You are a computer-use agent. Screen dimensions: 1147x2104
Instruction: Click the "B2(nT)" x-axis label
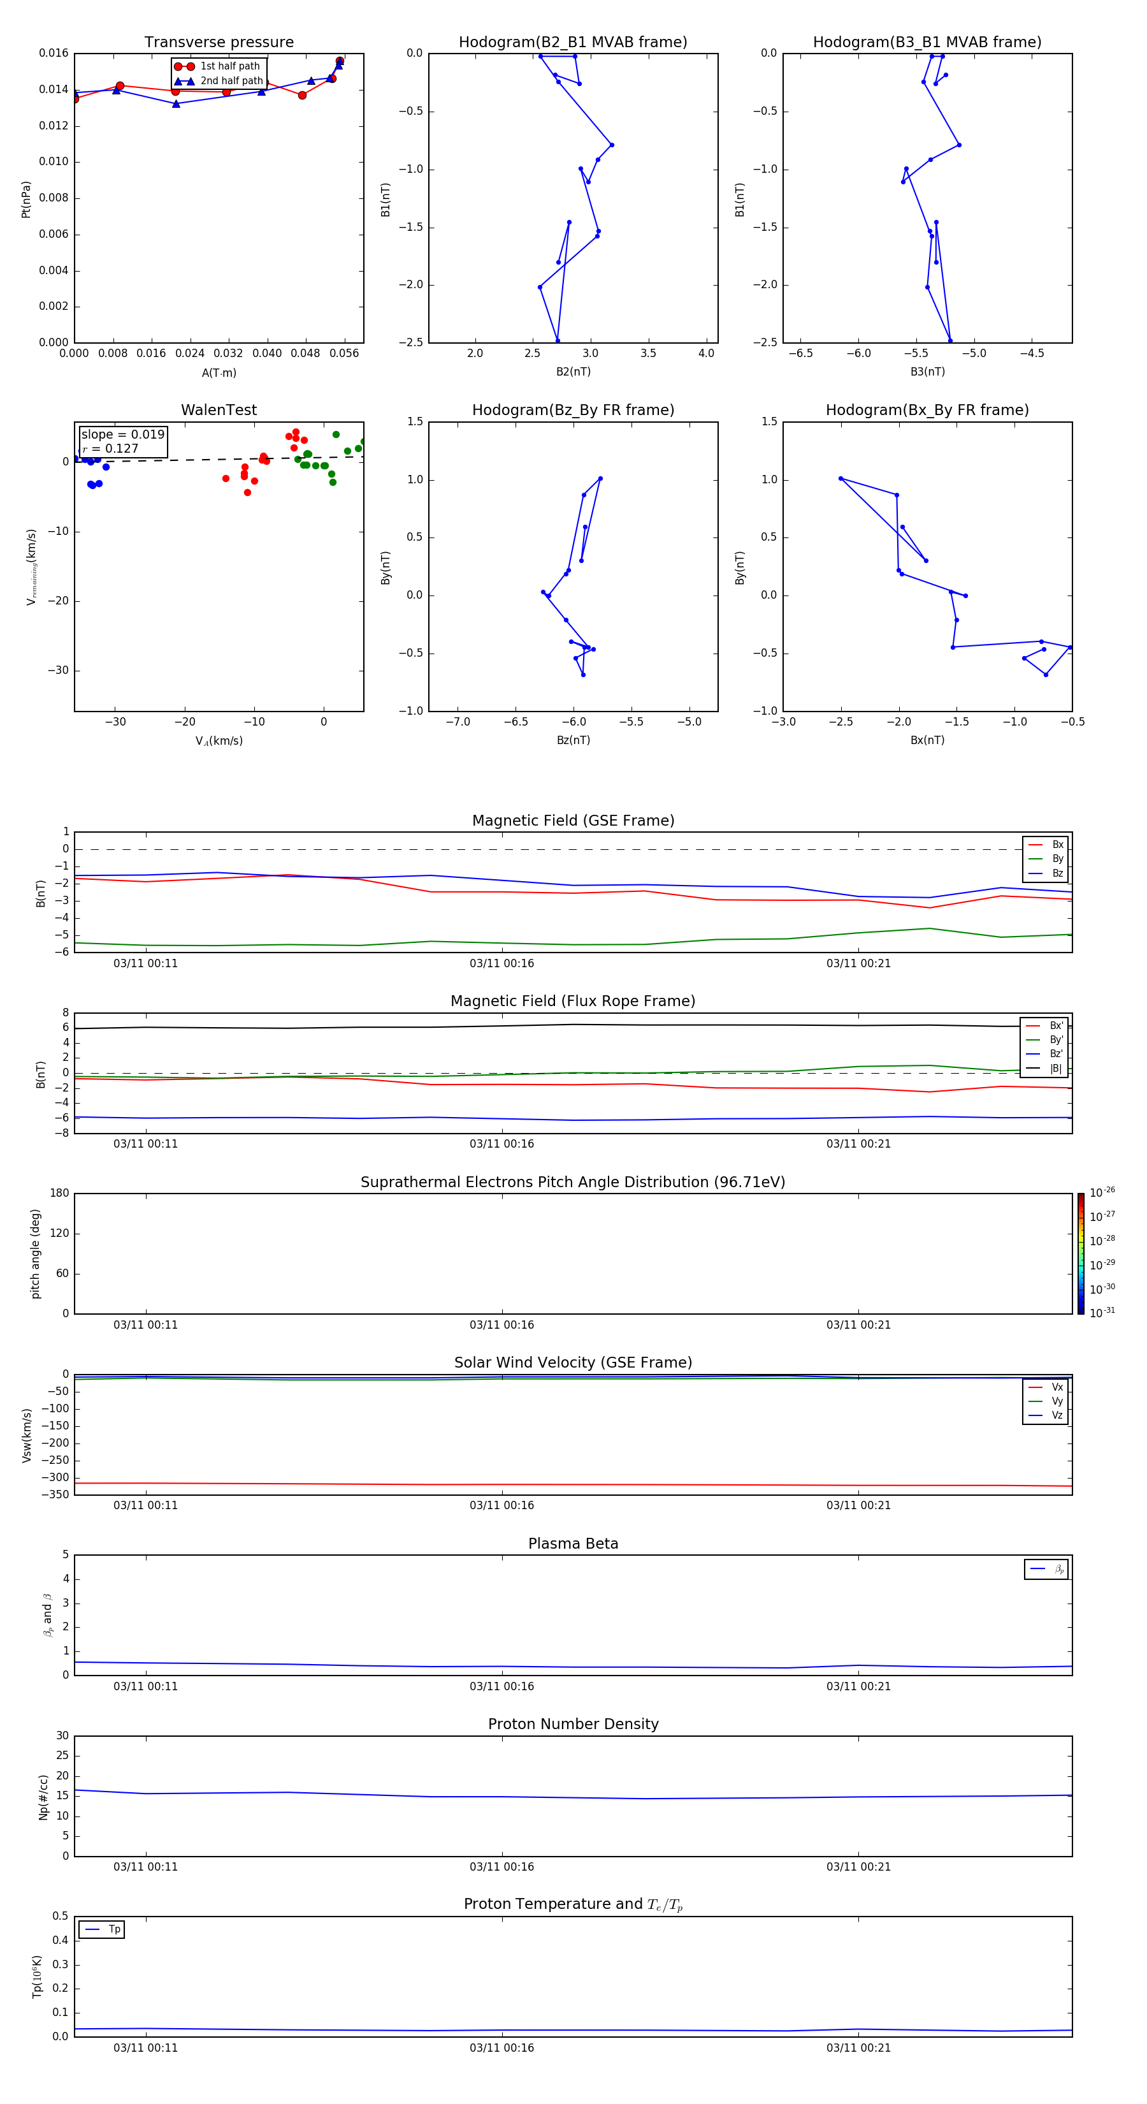[x=573, y=372]
